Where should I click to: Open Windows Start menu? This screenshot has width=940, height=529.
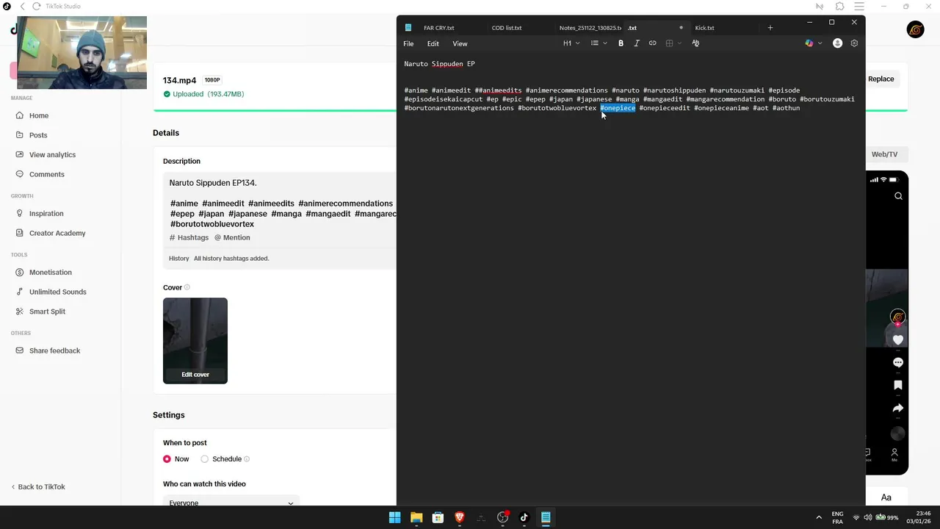(x=394, y=517)
